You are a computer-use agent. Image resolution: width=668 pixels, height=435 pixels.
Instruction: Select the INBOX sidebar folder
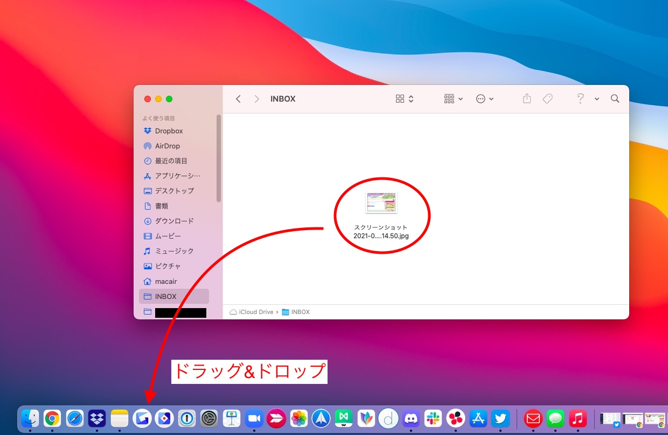tap(174, 296)
